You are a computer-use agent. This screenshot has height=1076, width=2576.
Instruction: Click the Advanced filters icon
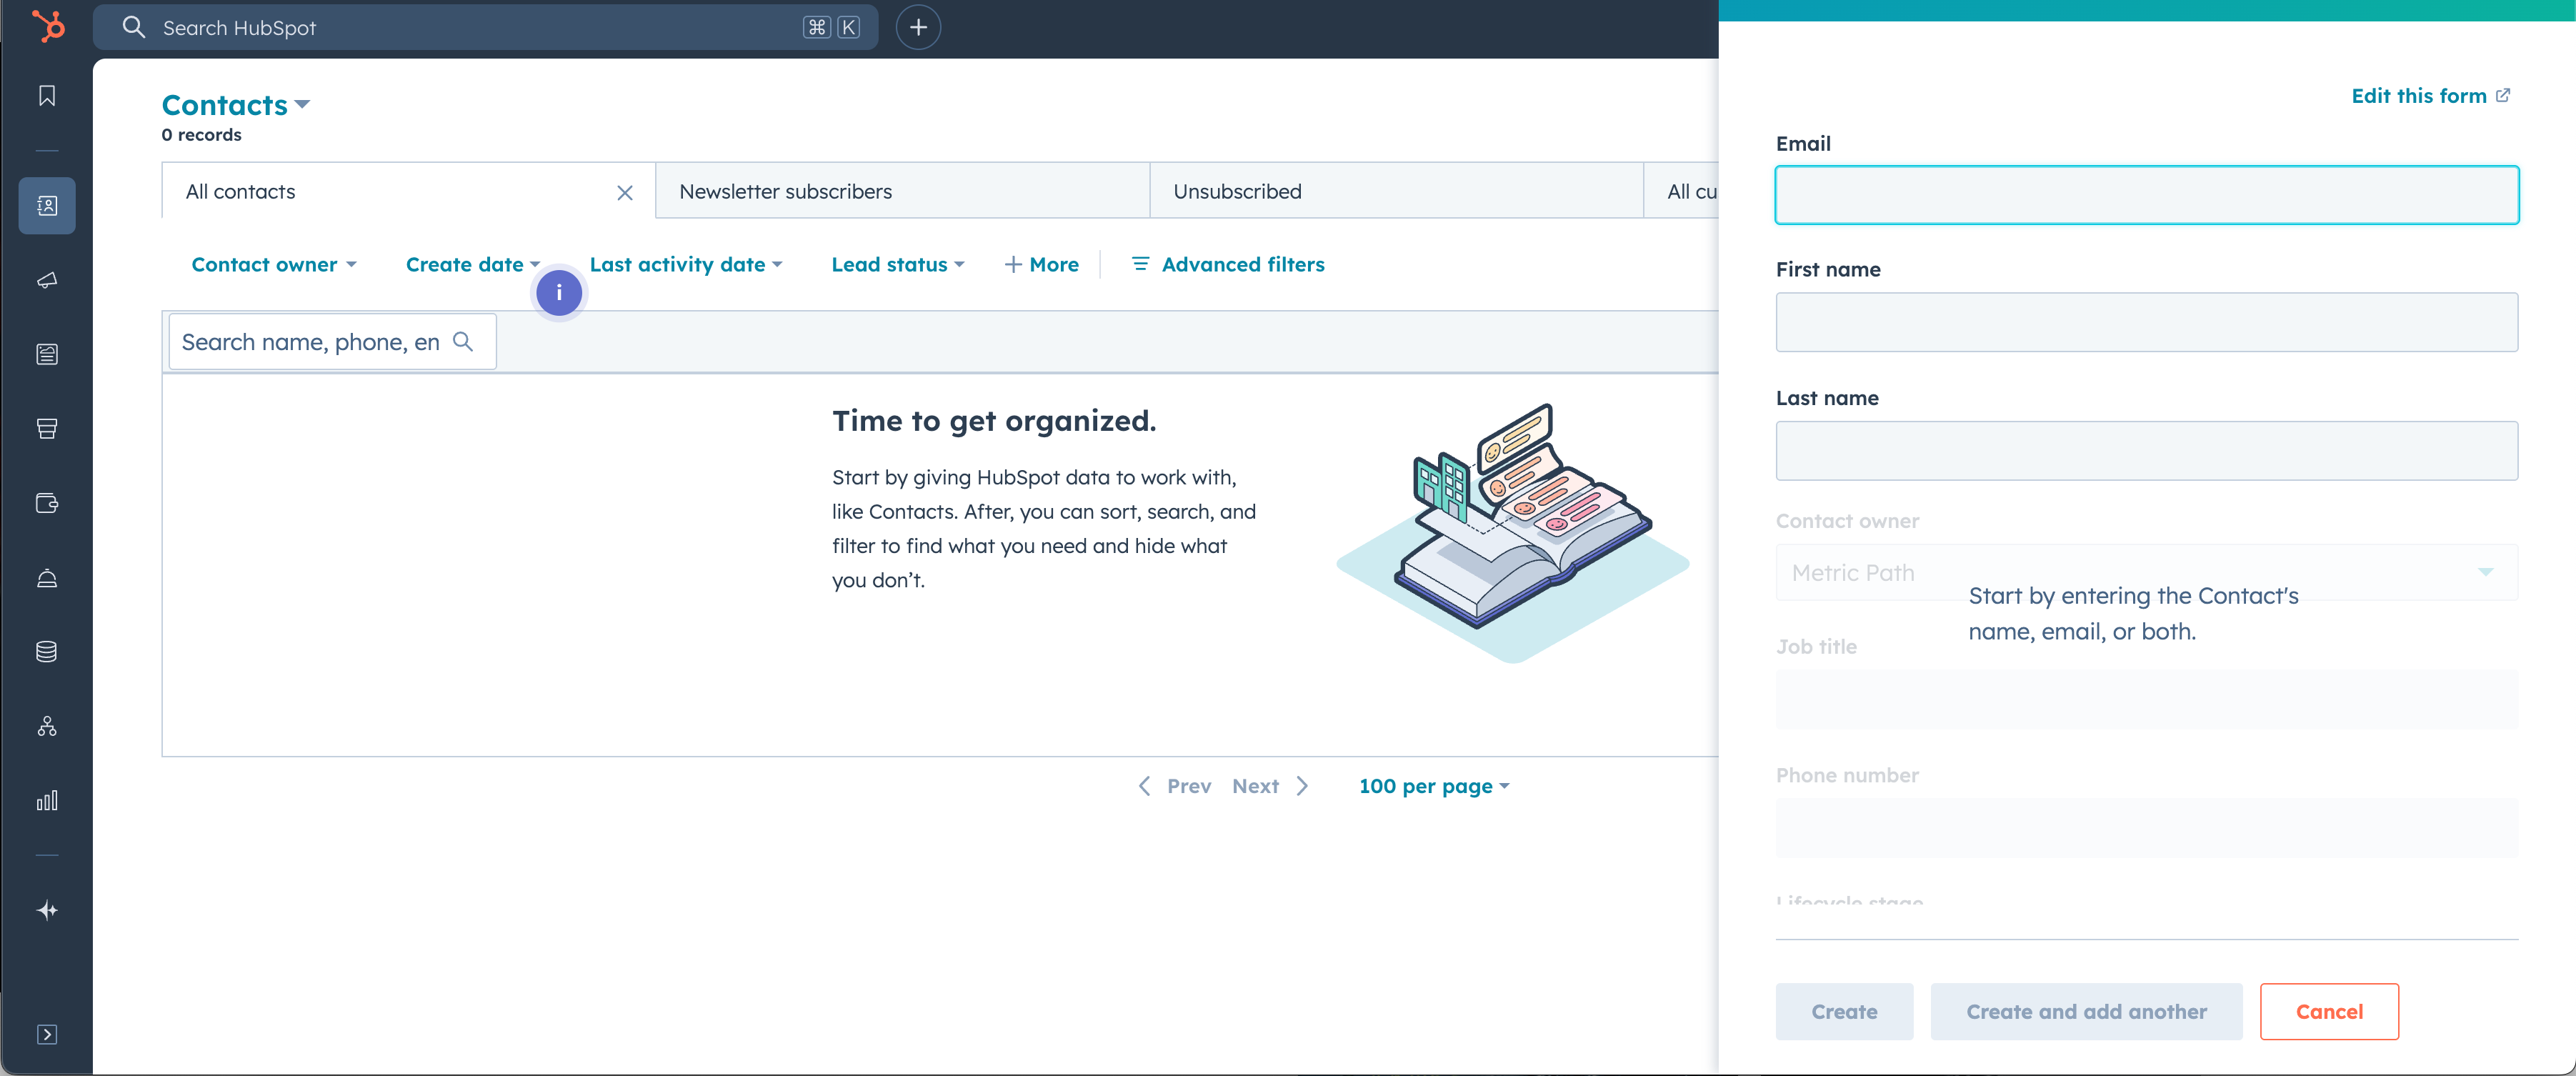point(1140,264)
